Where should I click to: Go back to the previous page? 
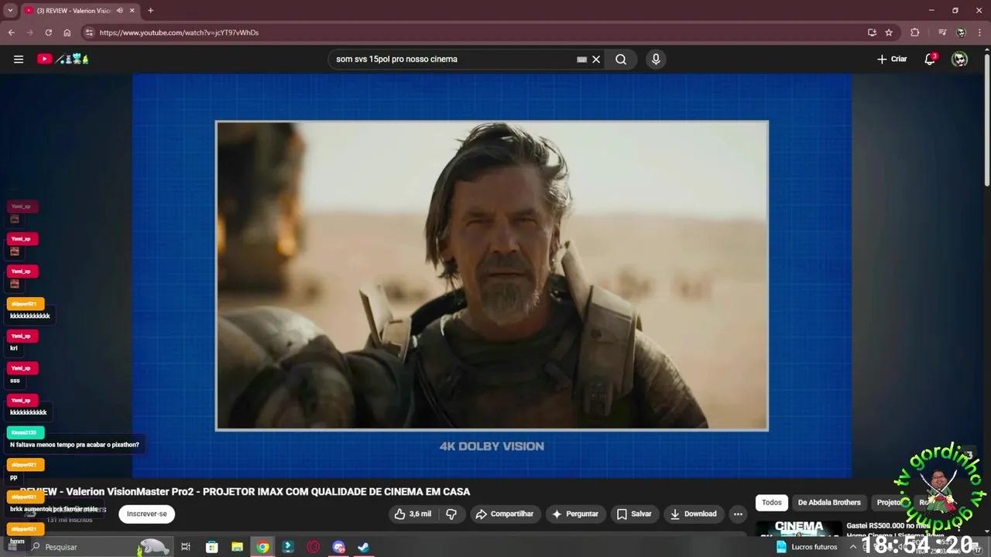(11, 32)
